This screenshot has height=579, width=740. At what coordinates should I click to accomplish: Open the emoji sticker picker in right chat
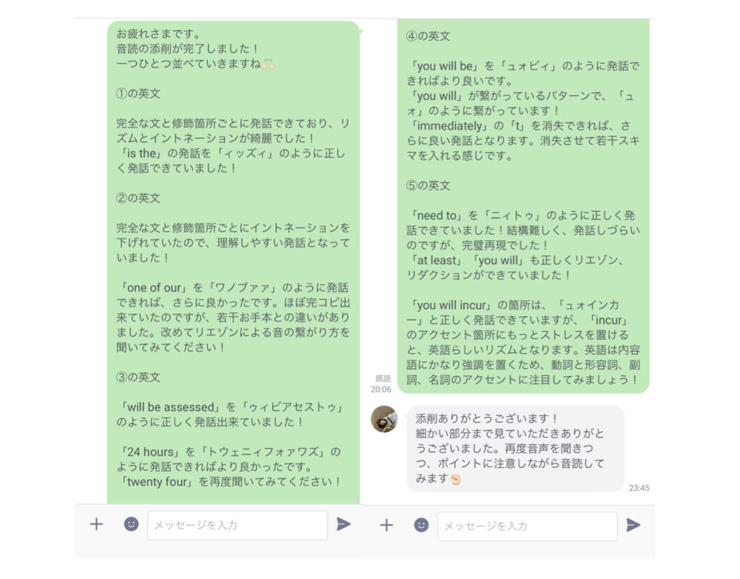(422, 525)
